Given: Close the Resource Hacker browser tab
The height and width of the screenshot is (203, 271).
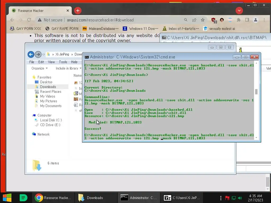Looking at the screenshot, I should pos(67,11).
